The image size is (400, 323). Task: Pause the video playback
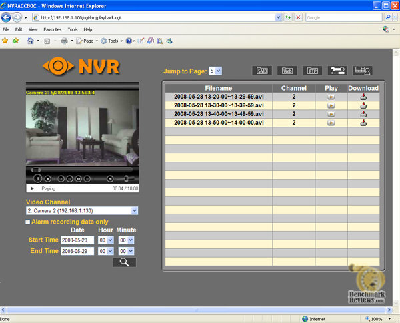click(38, 178)
